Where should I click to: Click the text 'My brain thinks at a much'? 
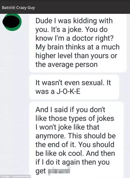77,47
